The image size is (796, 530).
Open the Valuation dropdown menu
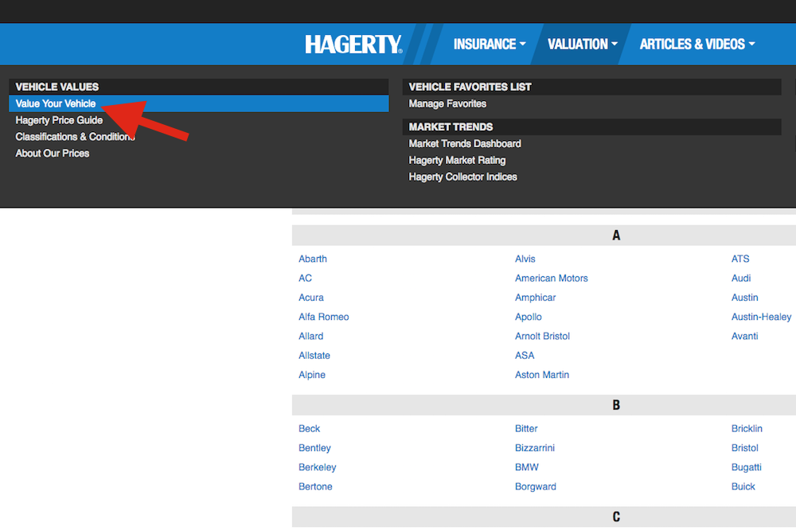pos(583,45)
